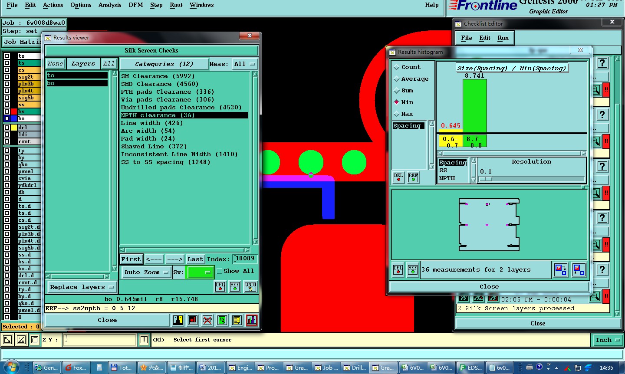The width and height of the screenshot is (625, 374).
Task: Click the exclamation icon beside coordinate field
Action: click(x=144, y=340)
